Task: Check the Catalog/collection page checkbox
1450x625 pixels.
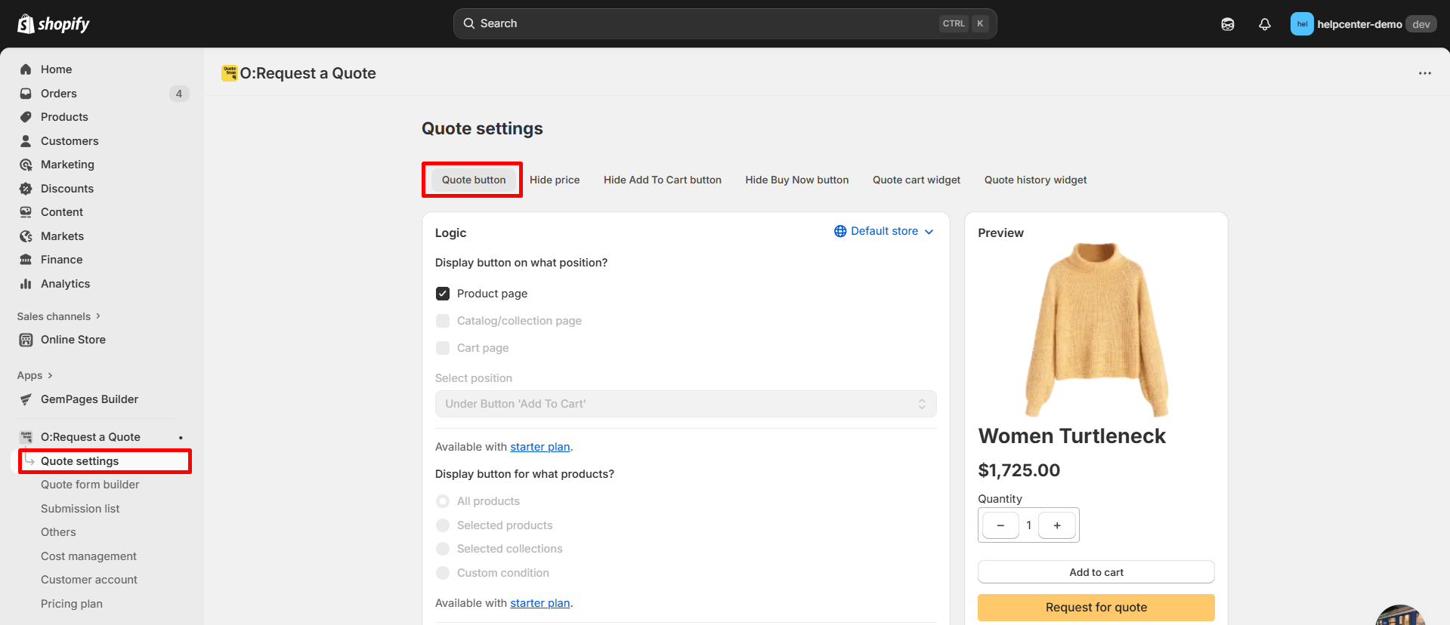Action: [x=443, y=321]
